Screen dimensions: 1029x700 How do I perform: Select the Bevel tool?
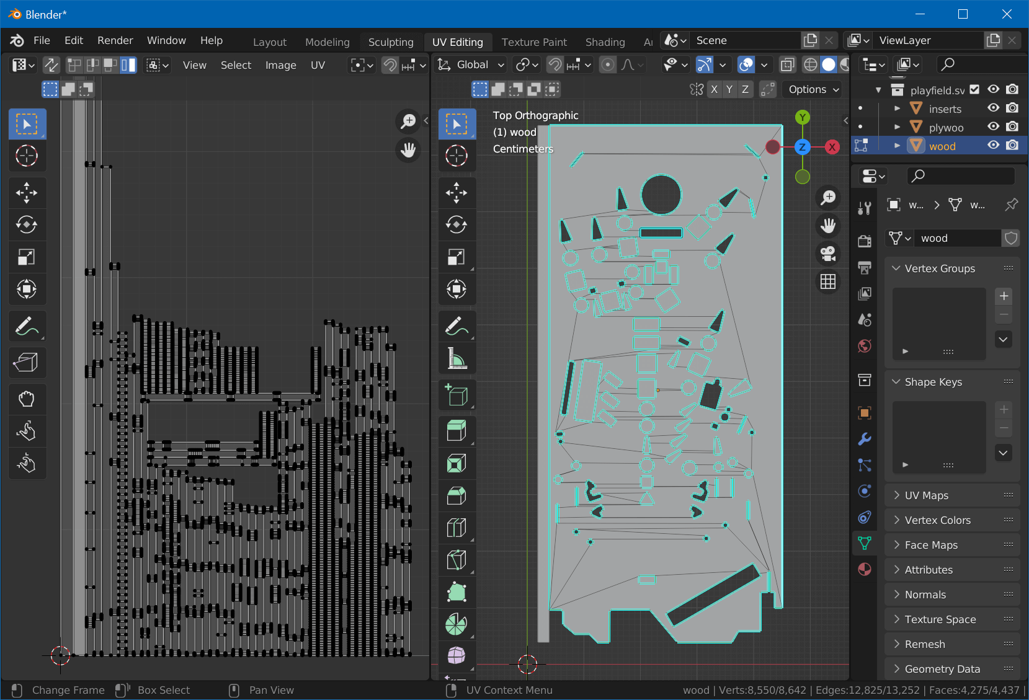coord(457,495)
